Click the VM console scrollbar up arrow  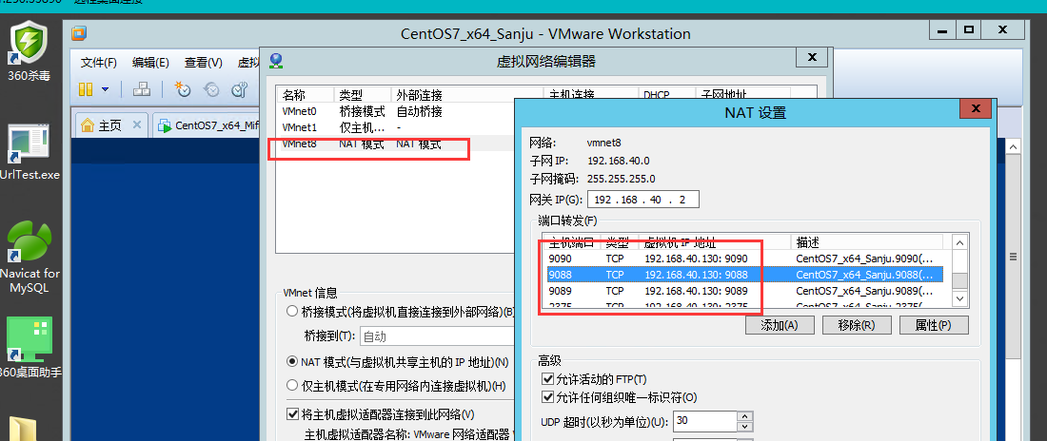tap(1013, 146)
